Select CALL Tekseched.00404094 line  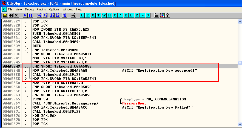(x=56, y=42)
